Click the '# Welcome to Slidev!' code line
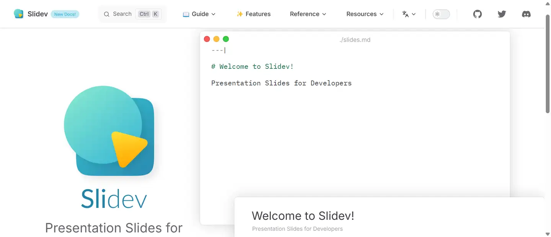The height and width of the screenshot is (237, 551). (x=253, y=67)
